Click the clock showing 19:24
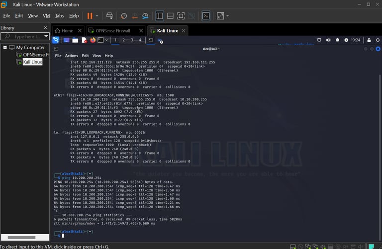The height and width of the screenshot is (249, 382). click(356, 40)
